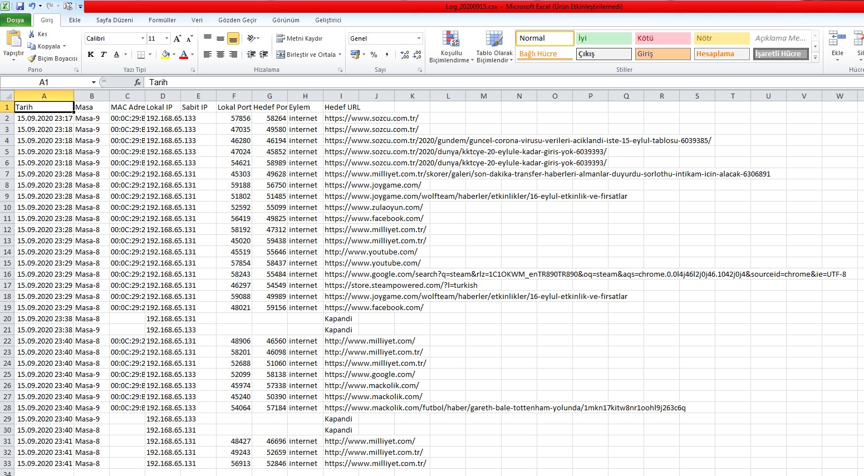Click the fx insert function icon
The image size is (864, 476).
coord(138,82)
